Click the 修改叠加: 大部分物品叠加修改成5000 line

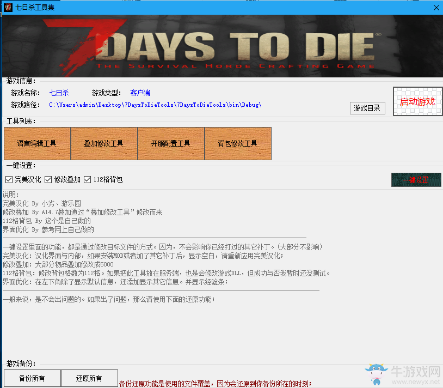pos(58,265)
